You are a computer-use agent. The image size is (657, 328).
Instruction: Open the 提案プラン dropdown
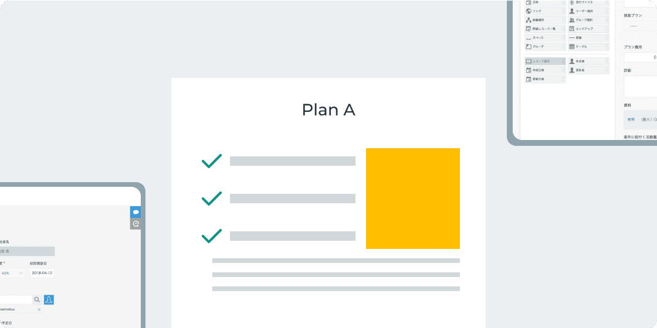point(641,26)
